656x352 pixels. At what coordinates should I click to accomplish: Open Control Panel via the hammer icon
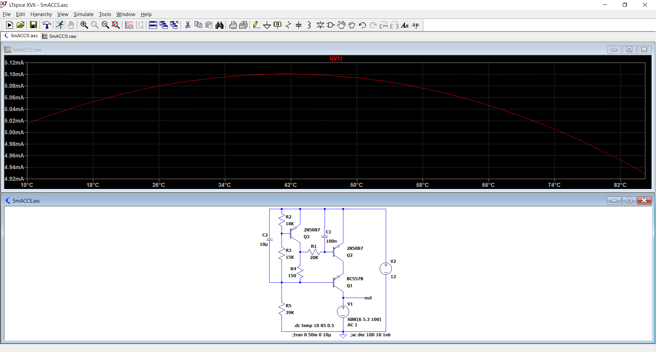click(x=47, y=25)
